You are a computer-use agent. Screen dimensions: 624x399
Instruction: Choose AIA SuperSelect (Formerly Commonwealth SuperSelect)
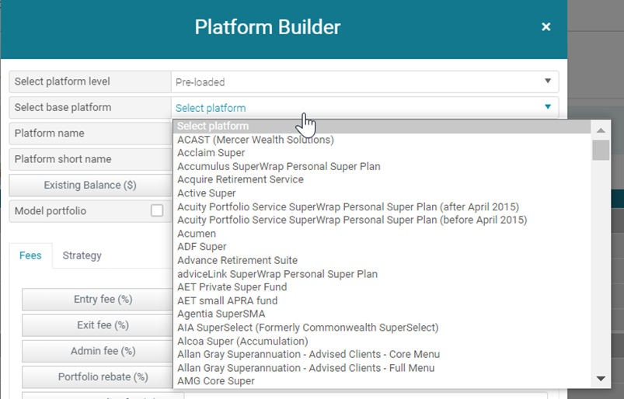pos(382,327)
